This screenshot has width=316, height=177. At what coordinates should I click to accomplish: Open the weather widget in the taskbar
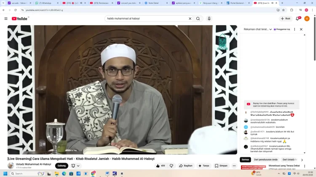pyautogui.click(x=256, y=173)
